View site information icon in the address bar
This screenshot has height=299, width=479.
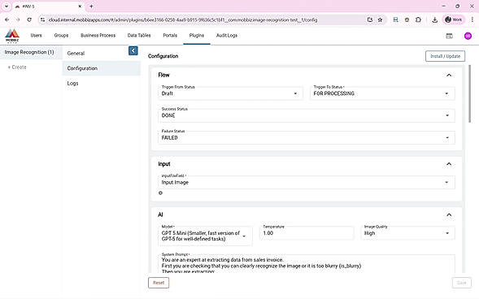[43, 19]
